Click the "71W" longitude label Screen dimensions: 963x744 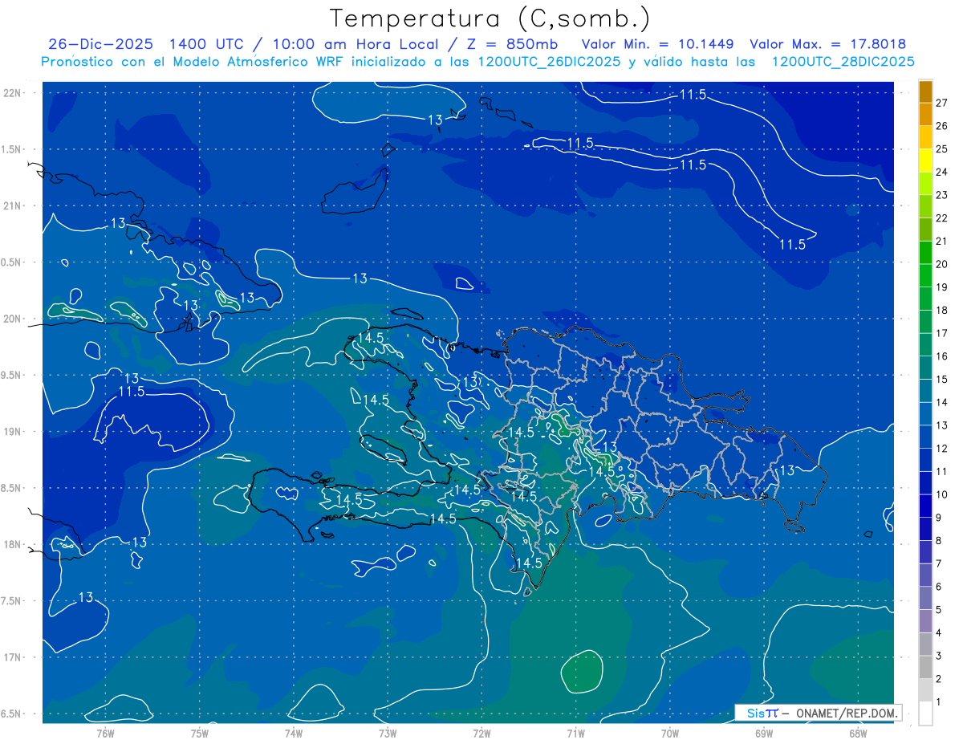tap(575, 733)
